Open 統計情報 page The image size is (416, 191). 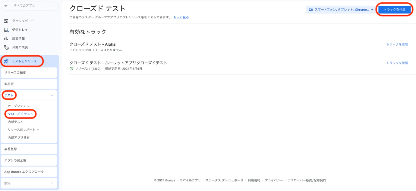(18, 38)
